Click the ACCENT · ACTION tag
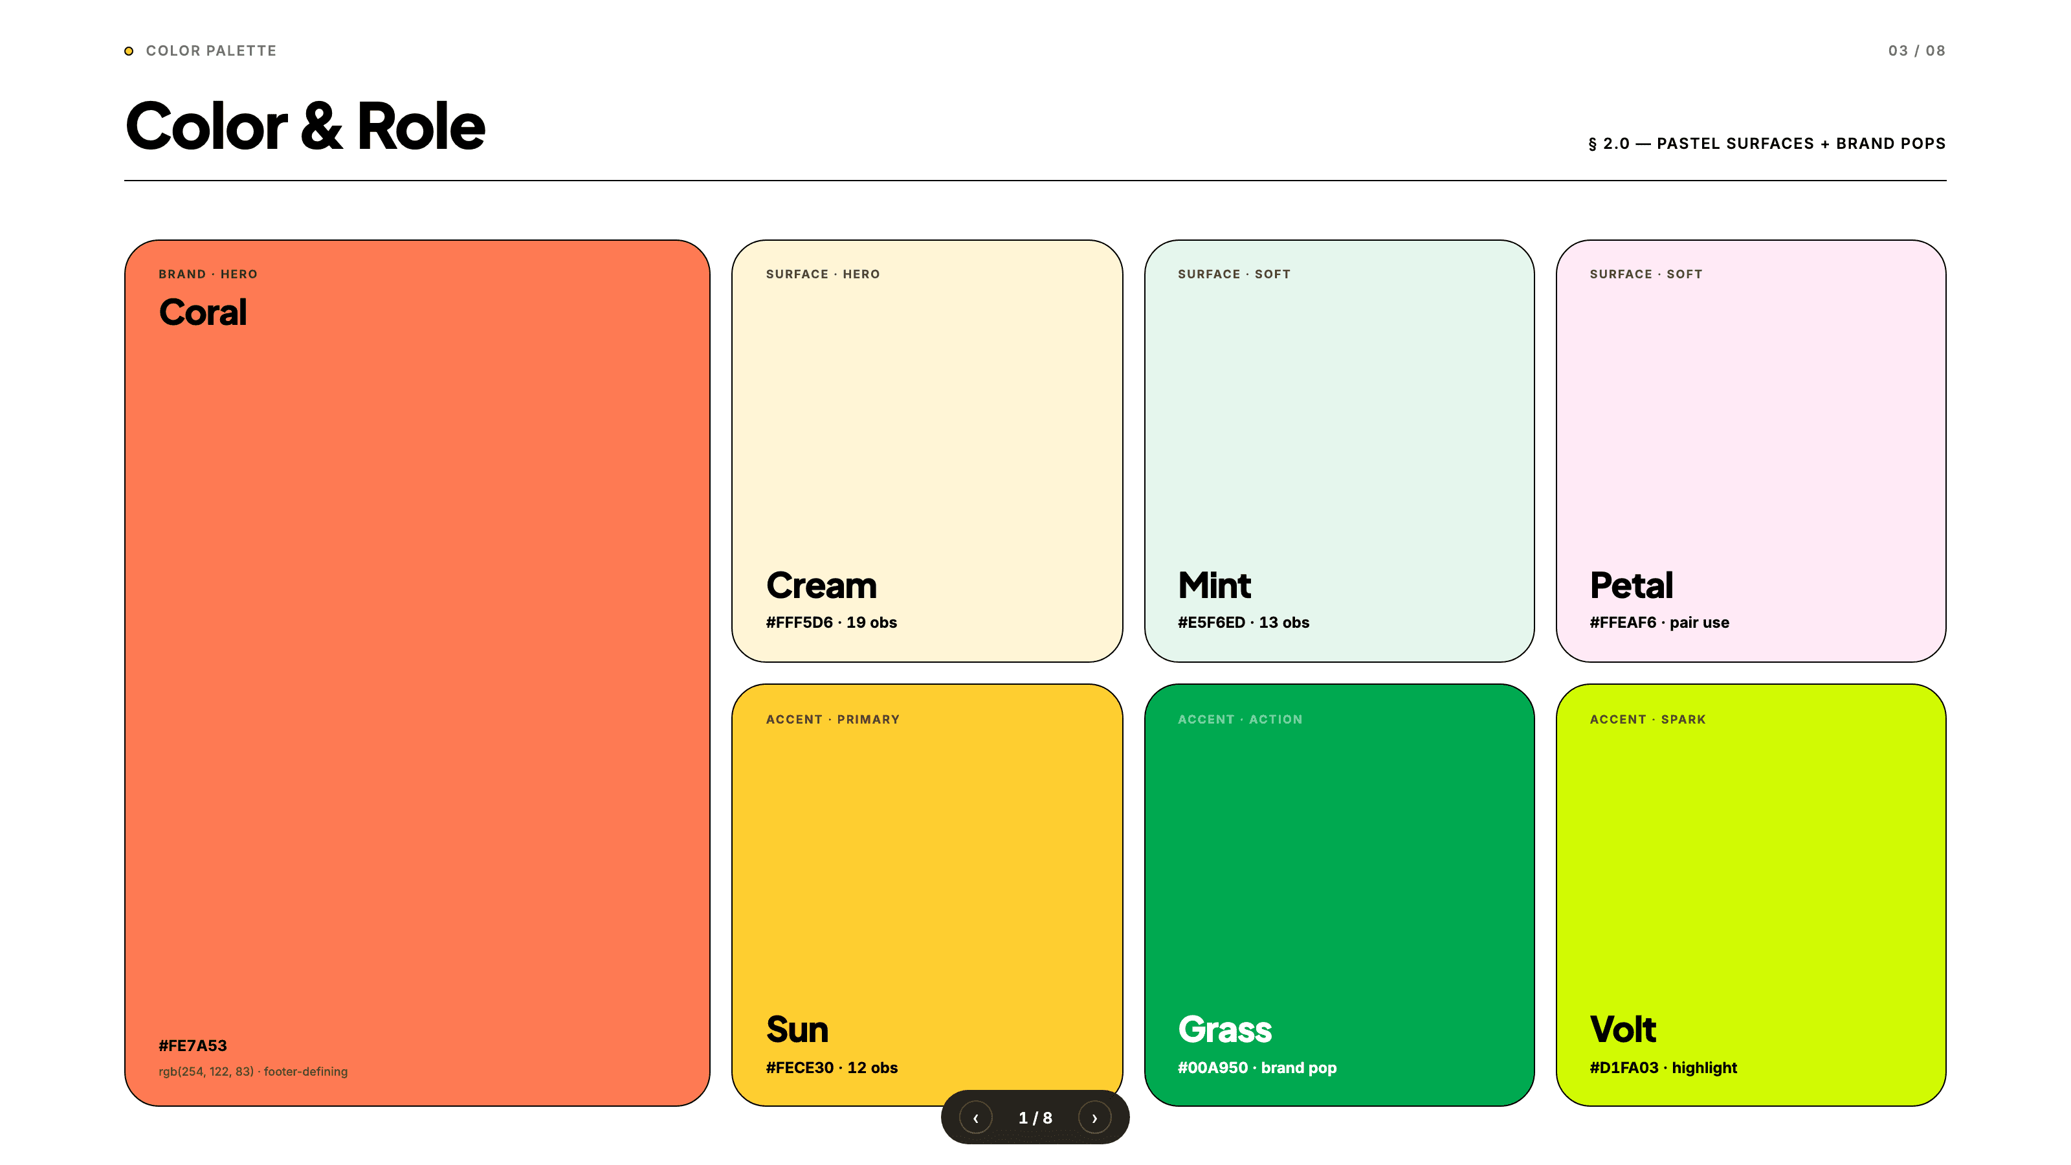The image size is (2071, 1165). (x=1240, y=720)
